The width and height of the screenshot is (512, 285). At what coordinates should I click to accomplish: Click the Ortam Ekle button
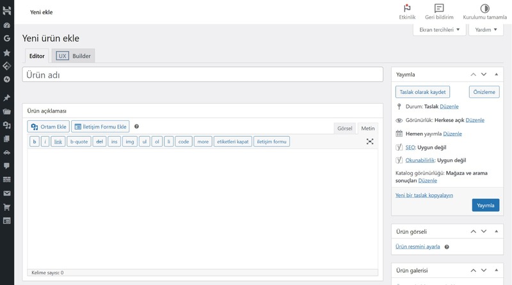click(x=49, y=127)
